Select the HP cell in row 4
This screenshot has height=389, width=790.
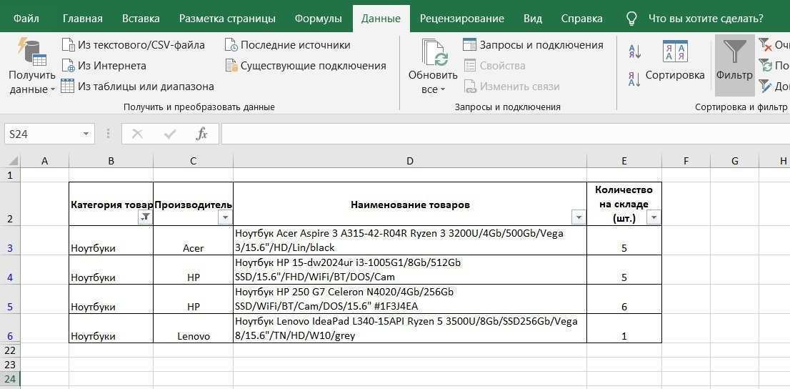coord(194,270)
